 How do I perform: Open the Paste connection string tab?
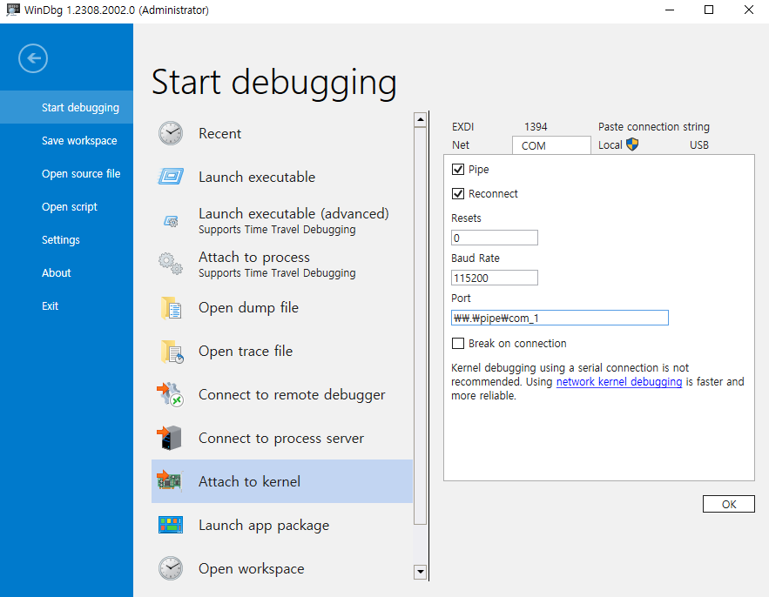tap(654, 126)
